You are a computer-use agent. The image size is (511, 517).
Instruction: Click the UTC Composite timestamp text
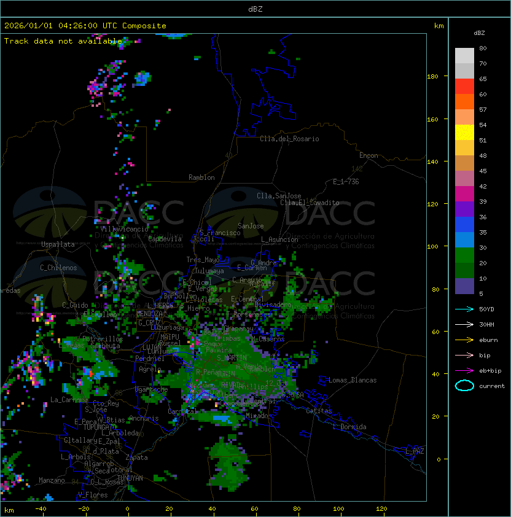85,26
